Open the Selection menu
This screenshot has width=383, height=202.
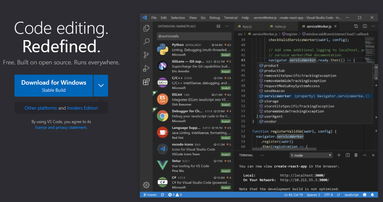coord(178,18)
